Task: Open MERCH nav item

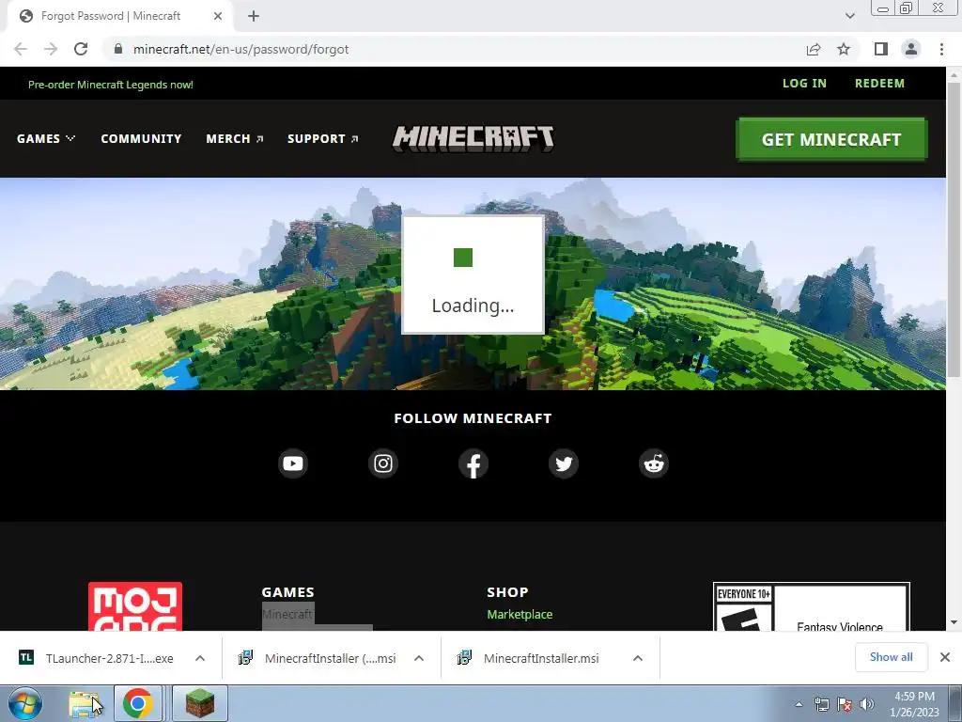Action: (x=234, y=139)
